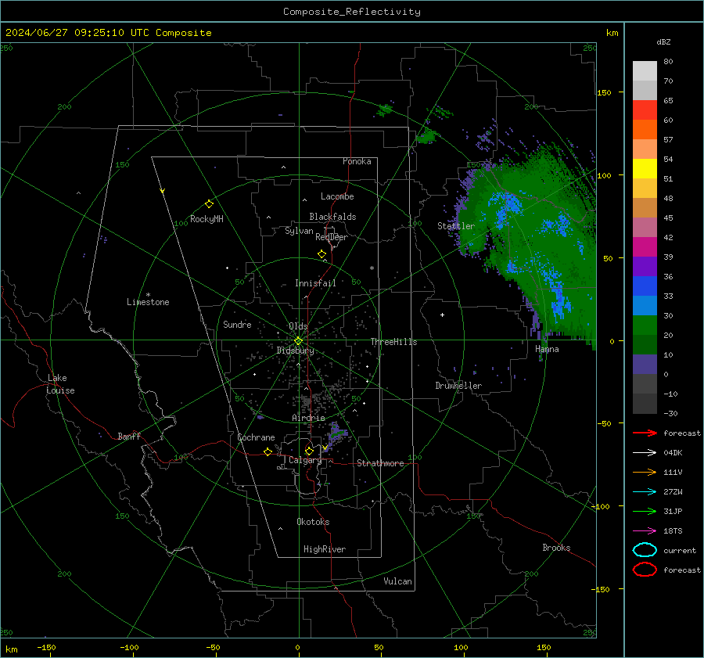Click the orange 111V arrow in legend
The width and height of the screenshot is (704, 658).
(x=645, y=472)
